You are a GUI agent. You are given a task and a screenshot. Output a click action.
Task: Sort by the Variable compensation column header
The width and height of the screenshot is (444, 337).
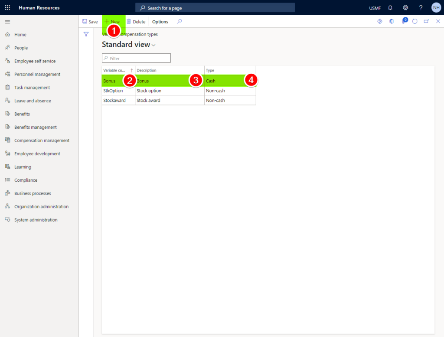[x=118, y=70]
